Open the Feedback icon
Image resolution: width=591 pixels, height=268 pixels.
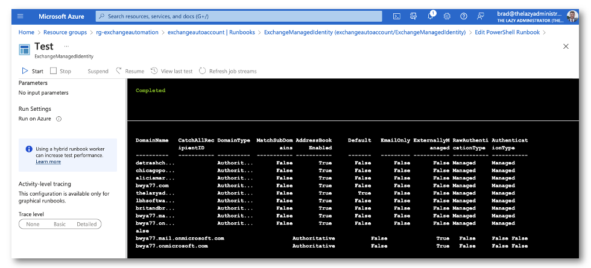tap(480, 16)
